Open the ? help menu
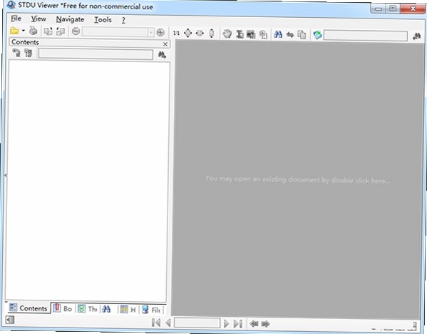This screenshot has height=334, width=427. [123, 20]
